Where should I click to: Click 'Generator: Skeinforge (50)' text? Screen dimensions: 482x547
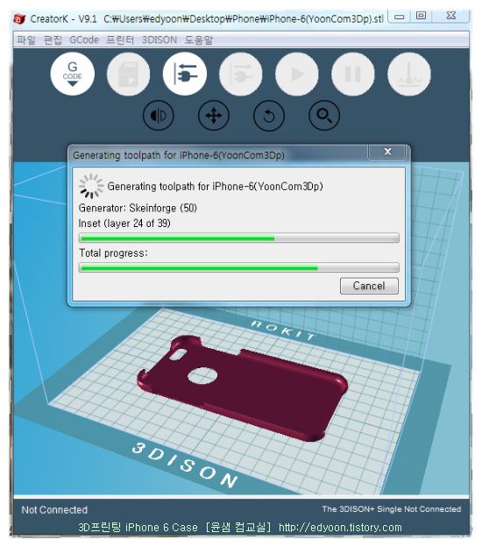click(138, 209)
